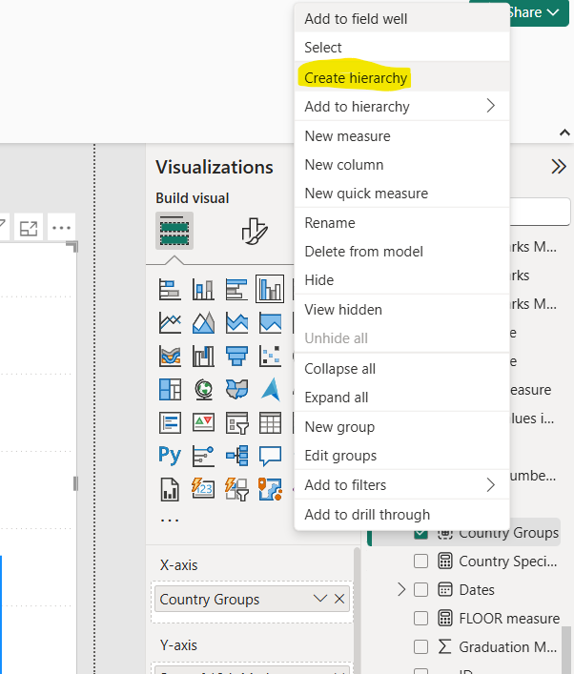Select the Stacked bar chart visual
574x674 pixels.
pos(170,289)
